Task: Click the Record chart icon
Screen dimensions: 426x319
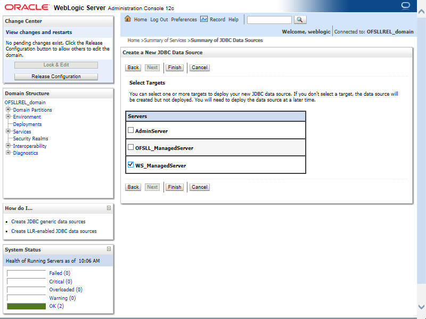Action: (x=204, y=19)
